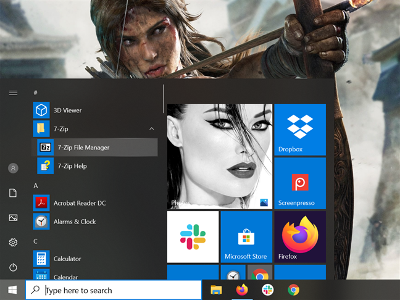
Task: Click the Windows Start button
Action: [x=12, y=290]
